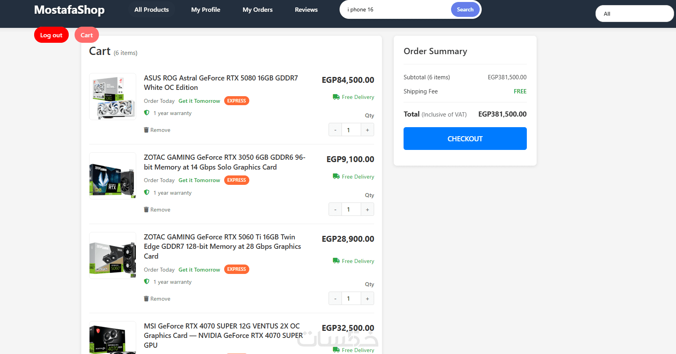Click quantity field for ZOTAC RTX 5060 Ti
The width and height of the screenshot is (676, 354).
coord(351,299)
